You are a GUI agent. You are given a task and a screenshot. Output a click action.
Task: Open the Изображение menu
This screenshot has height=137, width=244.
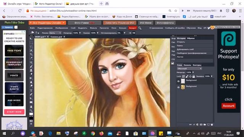[x=62, y=28]
